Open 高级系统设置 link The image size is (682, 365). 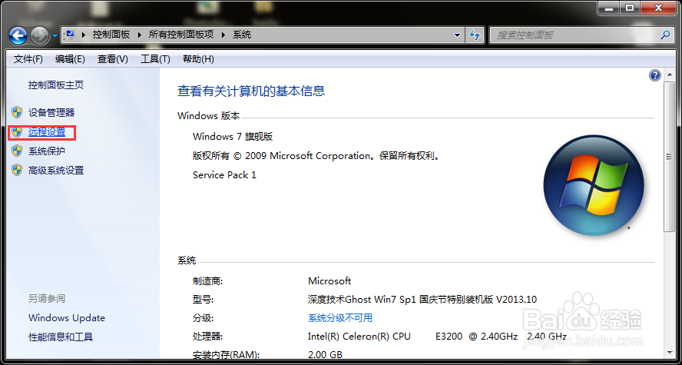pyautogui.click(x=56, y=170)
